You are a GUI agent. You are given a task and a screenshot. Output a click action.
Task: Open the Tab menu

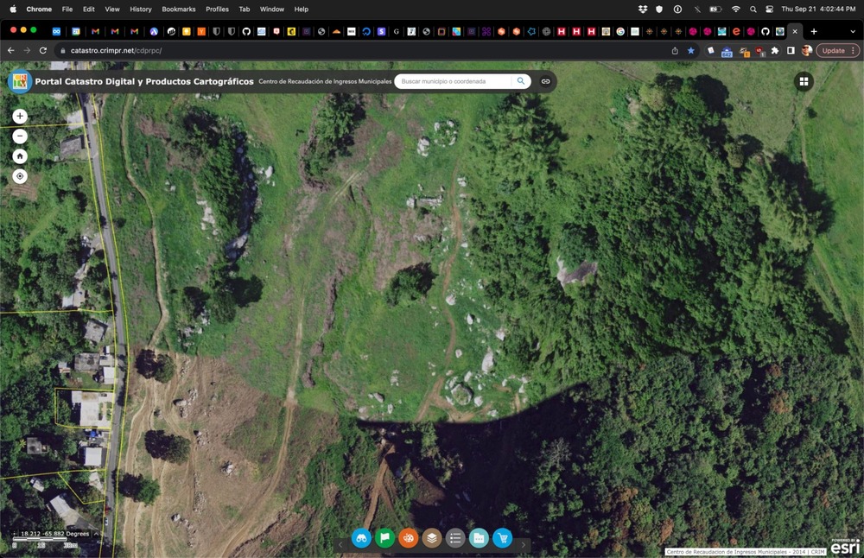click(x=245, y=10)
